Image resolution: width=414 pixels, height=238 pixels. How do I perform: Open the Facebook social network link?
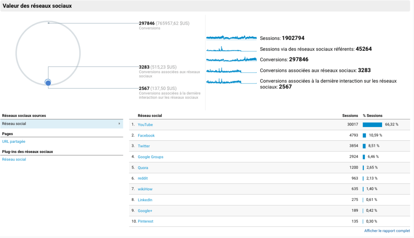146,136
